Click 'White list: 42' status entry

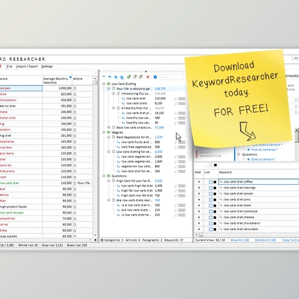click(x=28, y=245)
